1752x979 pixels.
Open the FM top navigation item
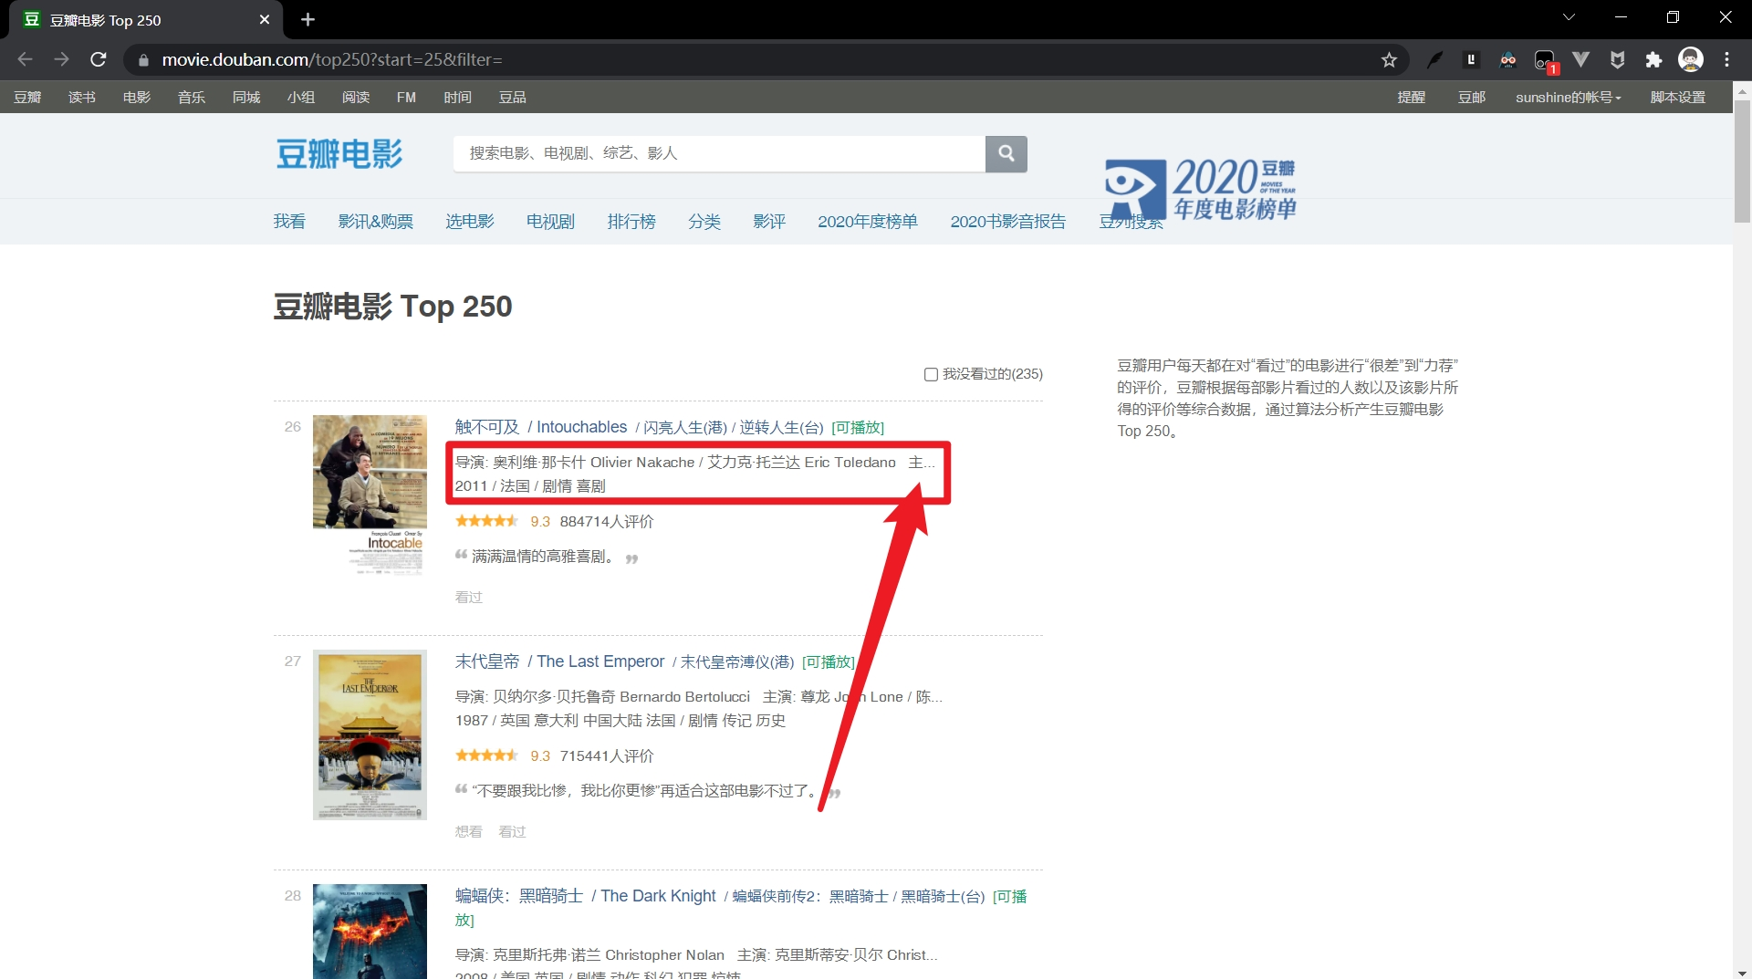pos(406,98)
